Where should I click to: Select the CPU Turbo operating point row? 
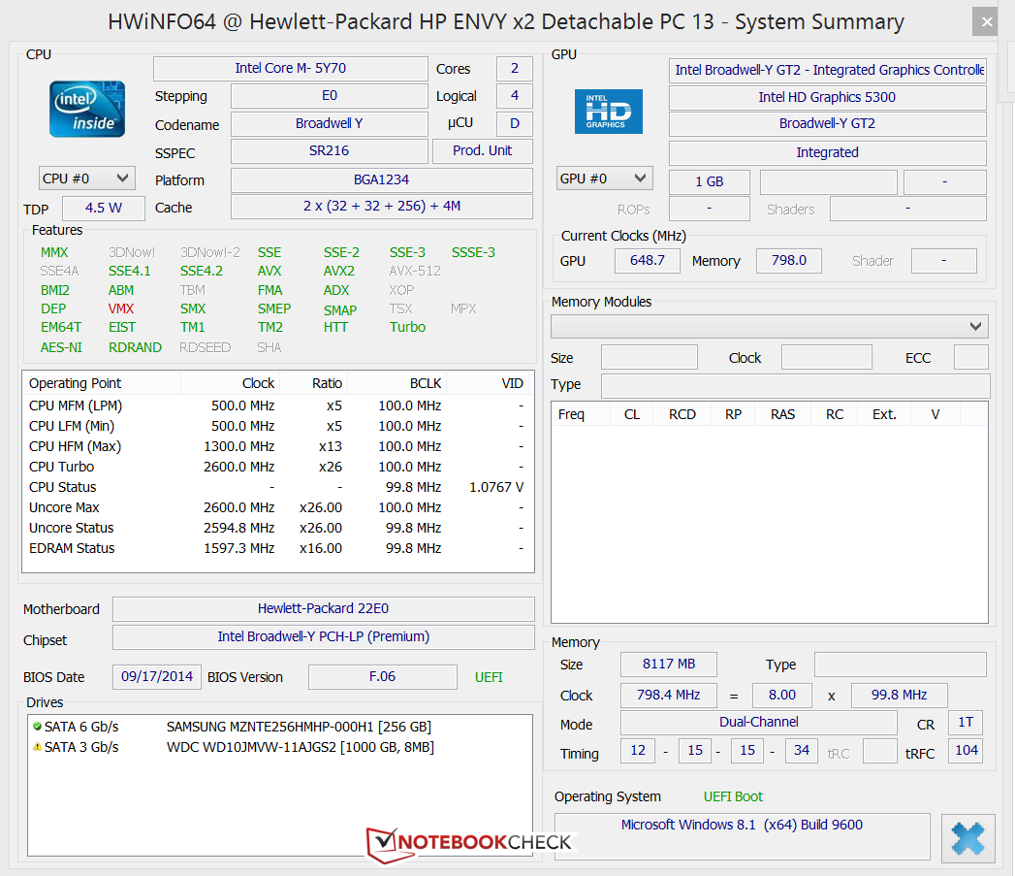click(277, 467)
